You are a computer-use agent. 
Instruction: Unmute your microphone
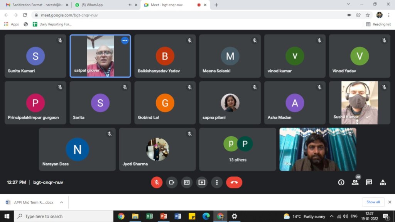pyautogui.click(x=157, y=182)
